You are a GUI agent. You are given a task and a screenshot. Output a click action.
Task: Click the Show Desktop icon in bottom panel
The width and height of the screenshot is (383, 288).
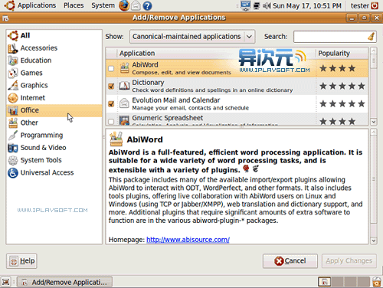[6, 282]
